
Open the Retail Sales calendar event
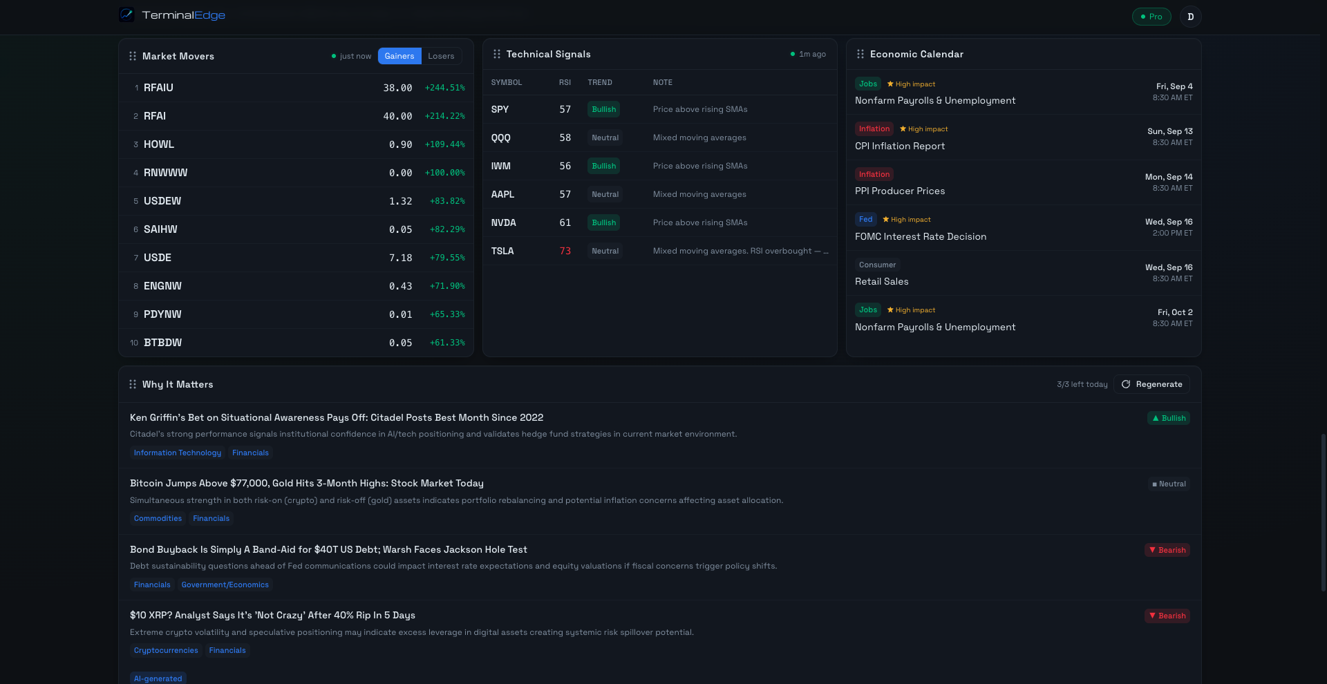1024,273
